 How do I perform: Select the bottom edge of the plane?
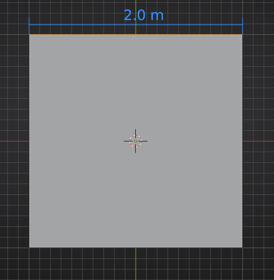point(136,248)
